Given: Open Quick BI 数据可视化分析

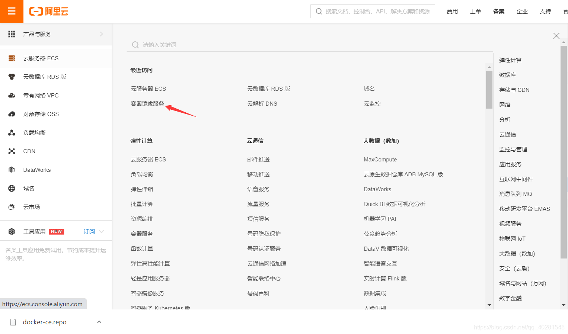Looking at the screenshot, I should (394, 204).
